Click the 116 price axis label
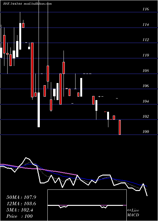The height and width of the screenshot is (221, 158). coord(146,9)
